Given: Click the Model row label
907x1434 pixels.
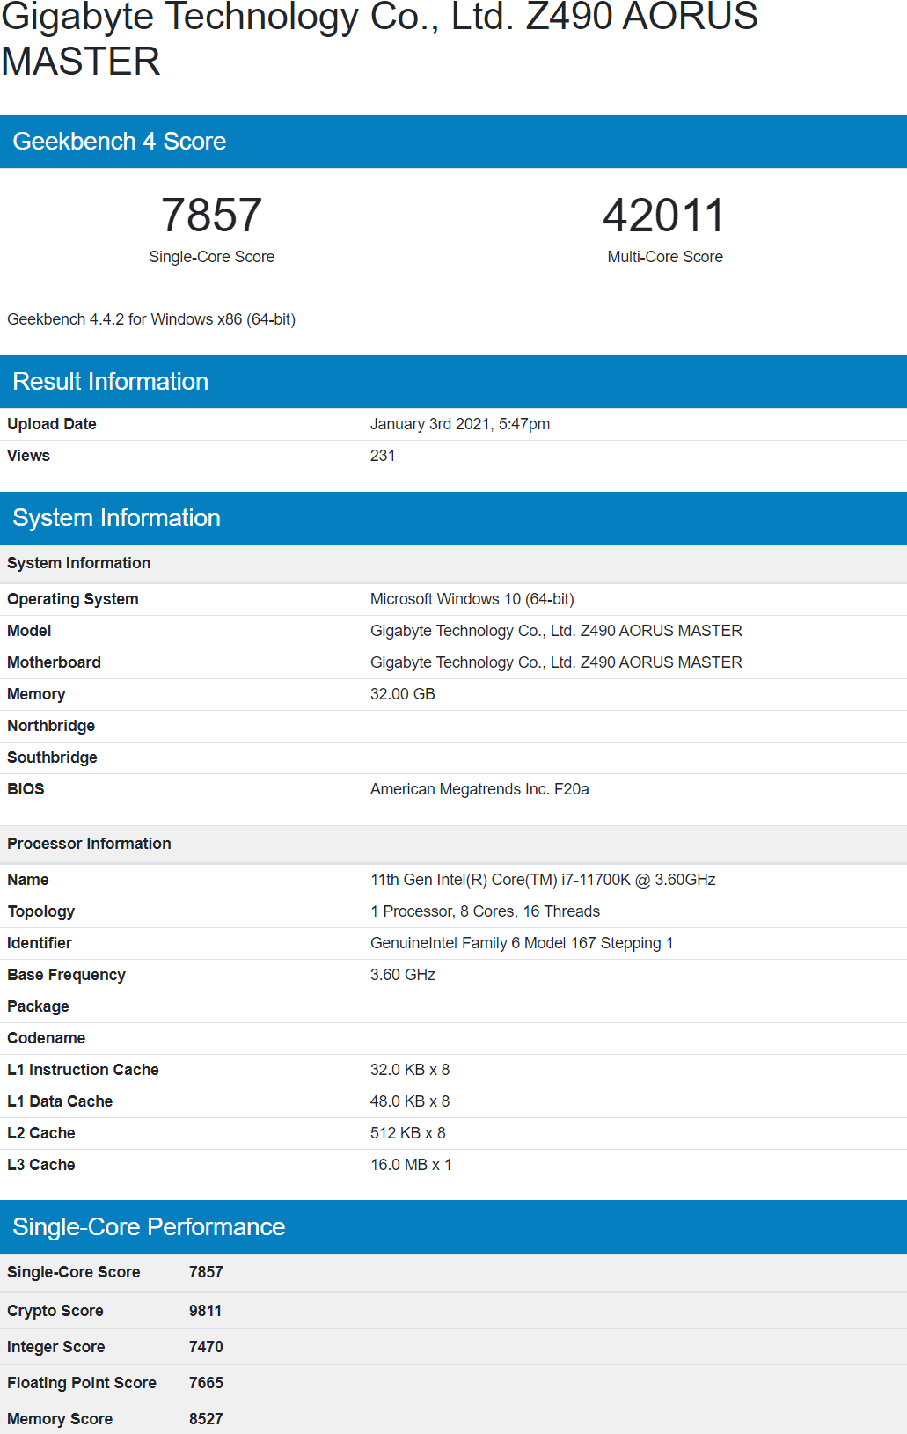Looking at the screenshot, I should click(29, 631).
